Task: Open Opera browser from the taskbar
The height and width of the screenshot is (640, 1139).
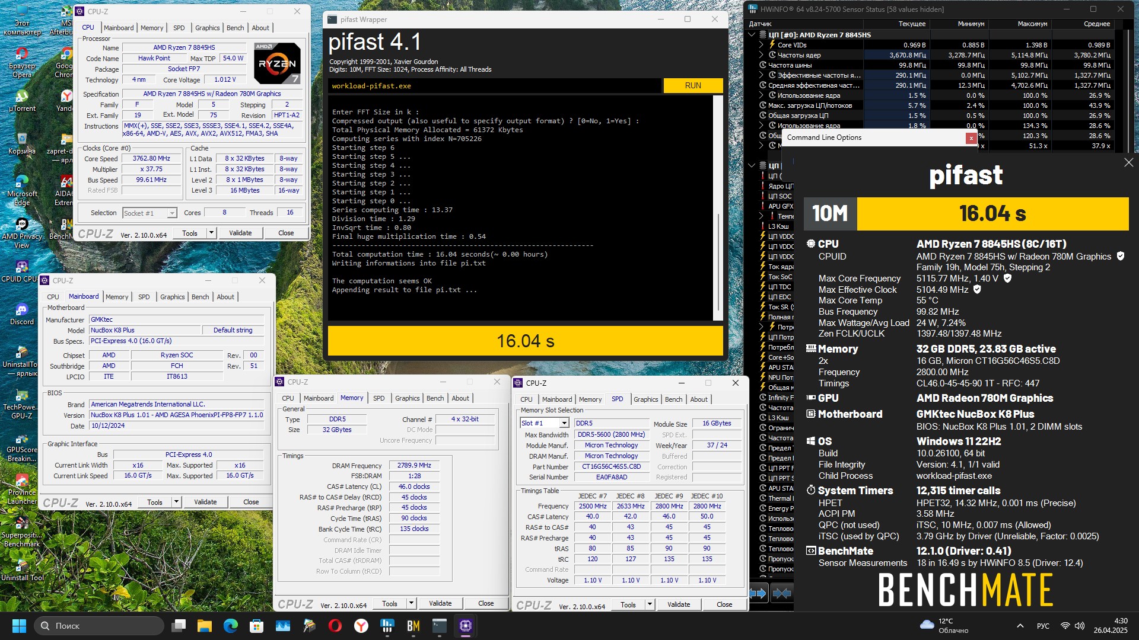Action: pos(335,626)
